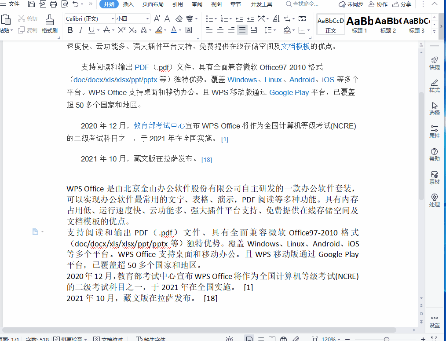This screenshot has height=341, width=446.
Task: Open the 样式 styles sidebar panel
Action: click(x=434, y=86)
